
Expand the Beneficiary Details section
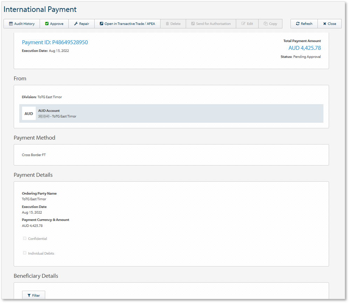[x=36, y=276]
